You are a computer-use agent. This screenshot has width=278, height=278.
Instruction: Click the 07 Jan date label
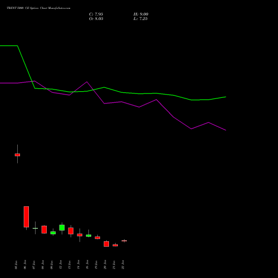(34, 265)
